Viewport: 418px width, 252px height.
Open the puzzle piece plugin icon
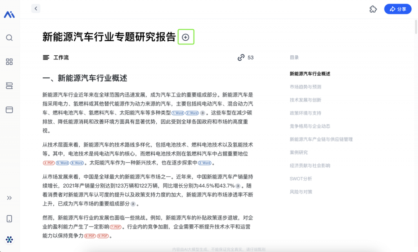(x=373, y=9)
